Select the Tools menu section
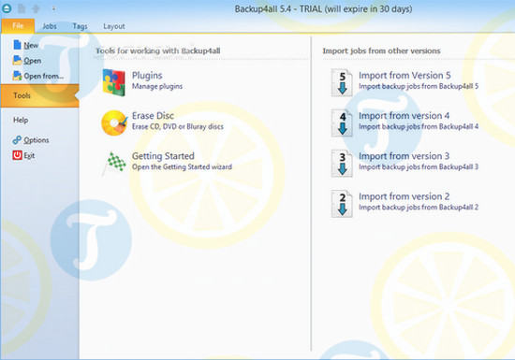The width and height of the screenshot is (515, 360). coord(39,95)
